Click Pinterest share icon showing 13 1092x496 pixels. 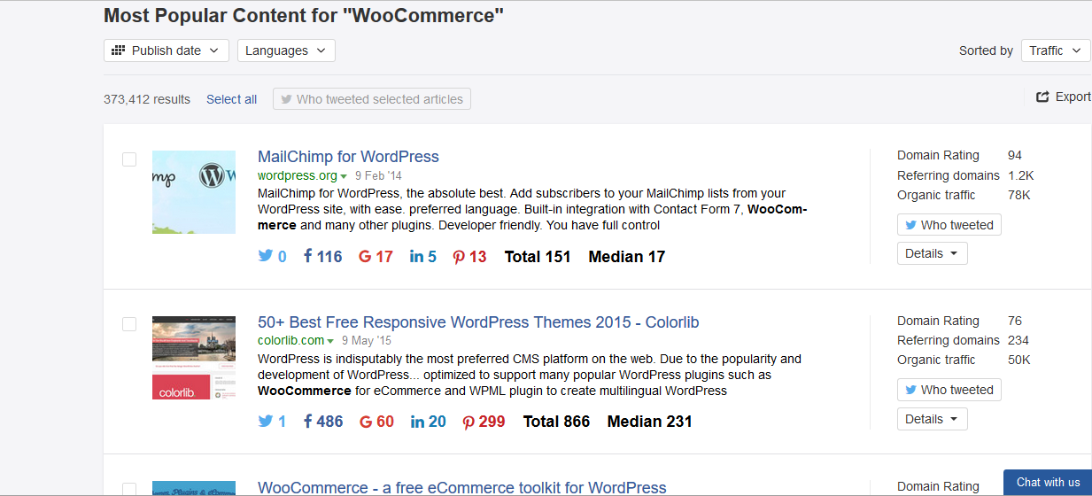coord(458,257)
